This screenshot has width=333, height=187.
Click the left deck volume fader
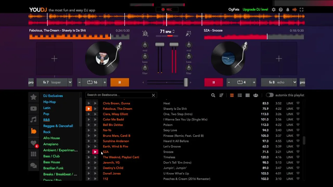coord(160,45)
